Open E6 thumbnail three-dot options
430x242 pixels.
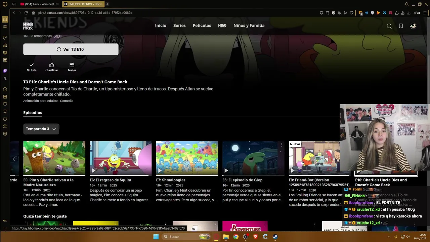tap(149, 145)
